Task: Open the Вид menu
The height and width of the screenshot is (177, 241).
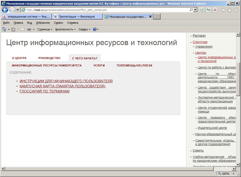Action: tap(30, 23)
